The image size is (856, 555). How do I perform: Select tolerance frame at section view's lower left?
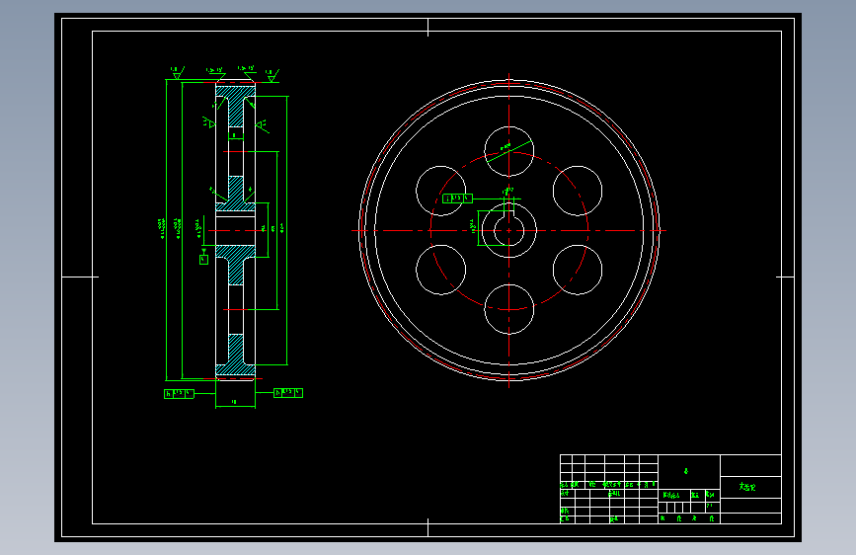click(x=179, y=393)
